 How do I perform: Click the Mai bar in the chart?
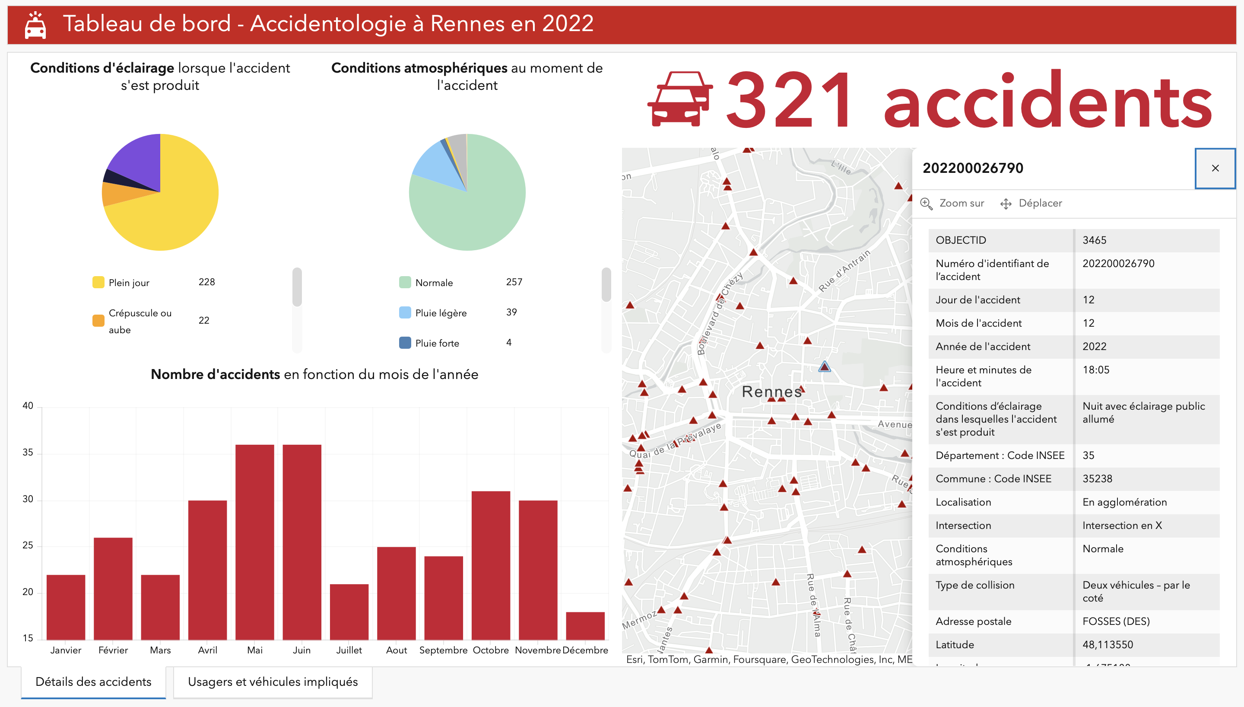point(255,542)
